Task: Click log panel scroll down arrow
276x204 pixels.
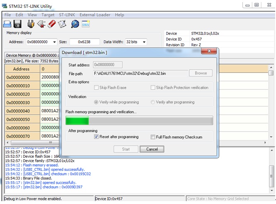Action: click(x=272, y=190)
